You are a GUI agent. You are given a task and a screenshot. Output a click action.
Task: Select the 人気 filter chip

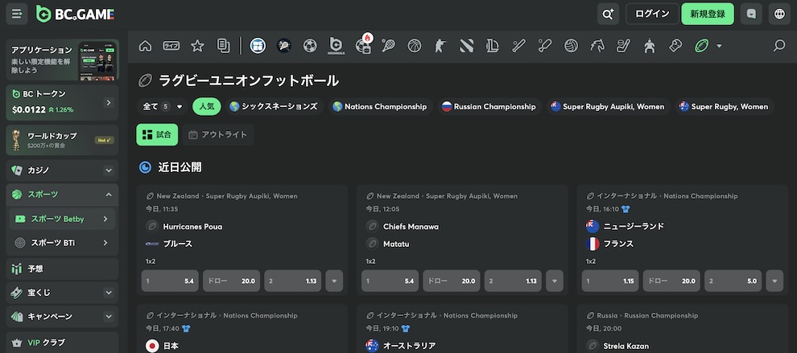206,107
